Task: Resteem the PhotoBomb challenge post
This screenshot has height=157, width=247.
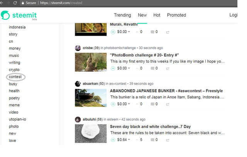Action: click(x=167, y=69)
